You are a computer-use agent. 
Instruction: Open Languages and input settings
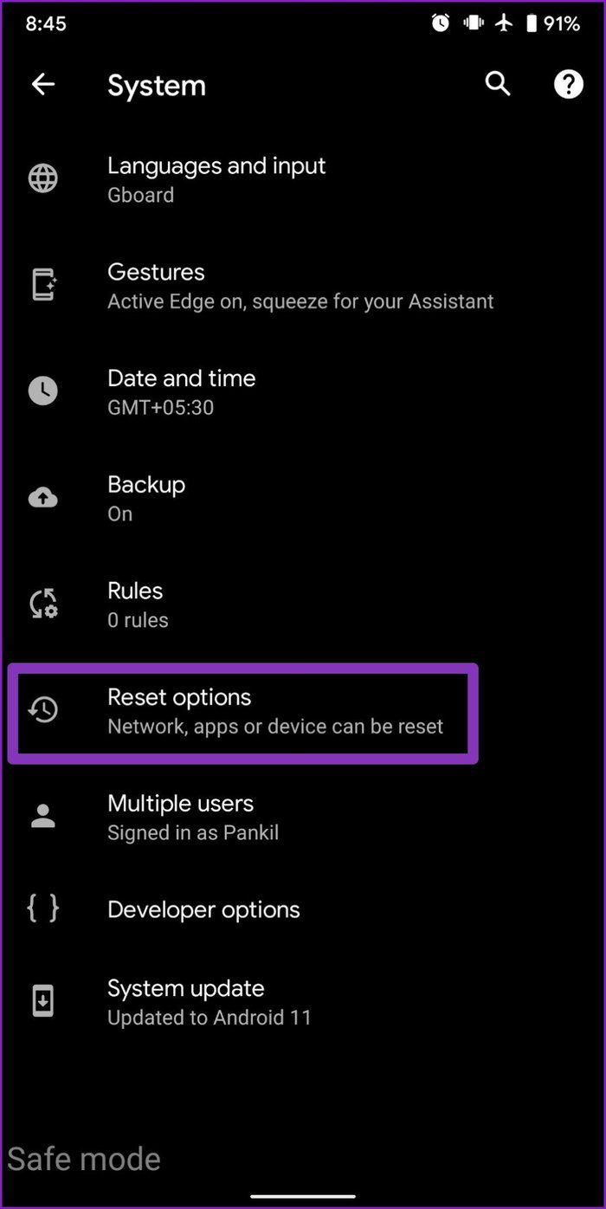click(x=303, y=179)
